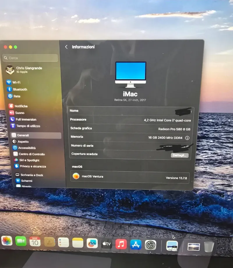The image size is (233, 268).
Task: Launch FaceTime from the Dock
Action: click(x=21, y=241)
